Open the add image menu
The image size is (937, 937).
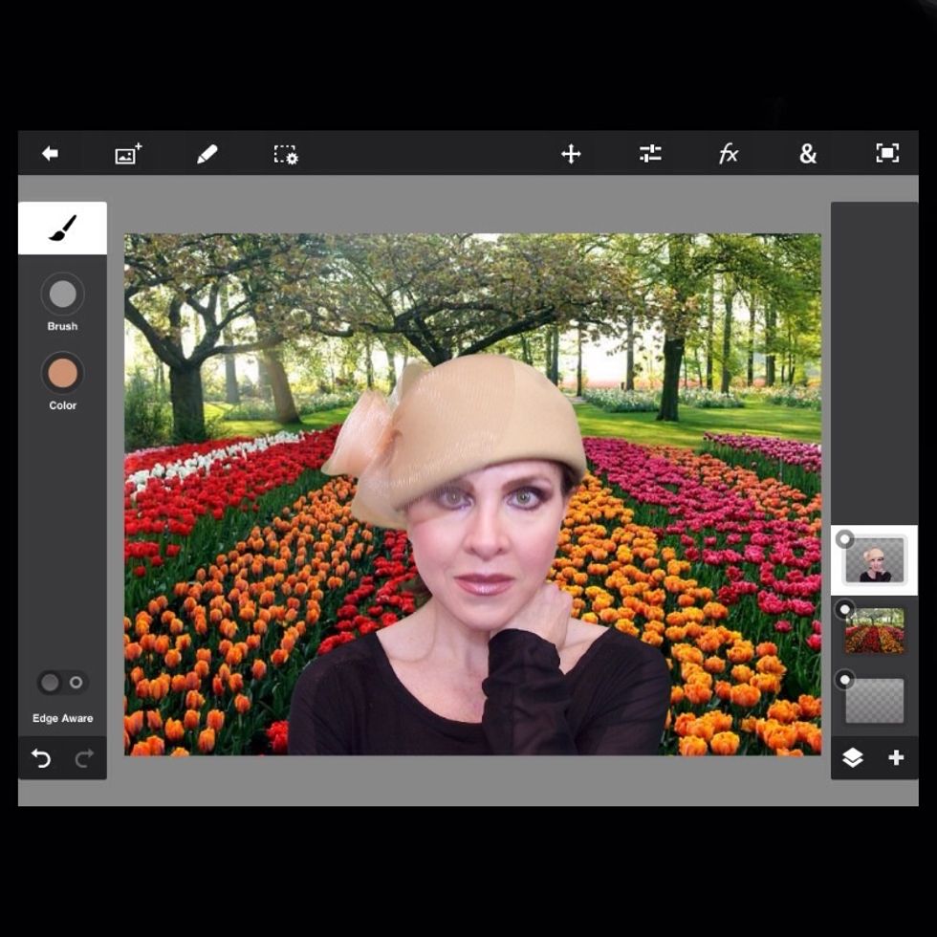pyautogui.click(x=128, y=154)
